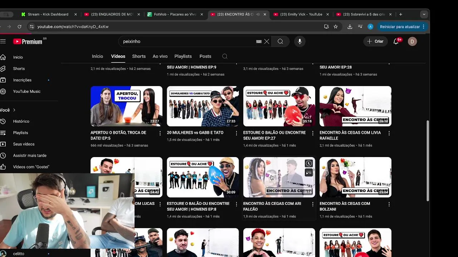Add Ari Falcão video to Watch Later clock icon

(308, 163)
